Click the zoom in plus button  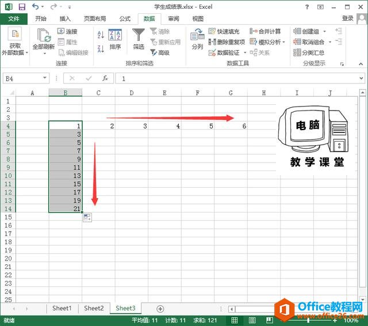coord(335,320)
